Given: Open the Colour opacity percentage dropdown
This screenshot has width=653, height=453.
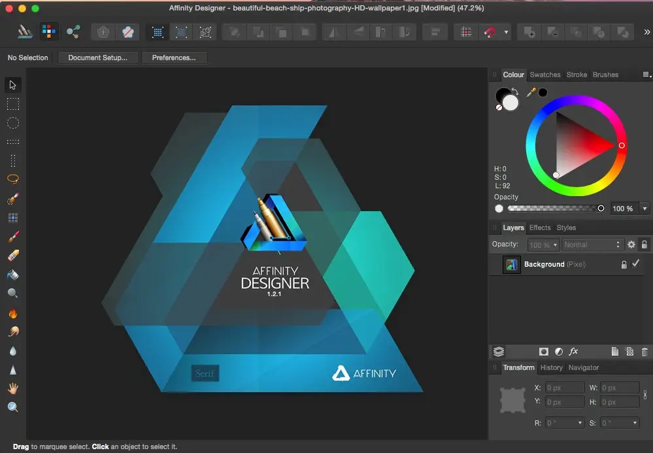Looking at the screenshot, I should point(645,209).
